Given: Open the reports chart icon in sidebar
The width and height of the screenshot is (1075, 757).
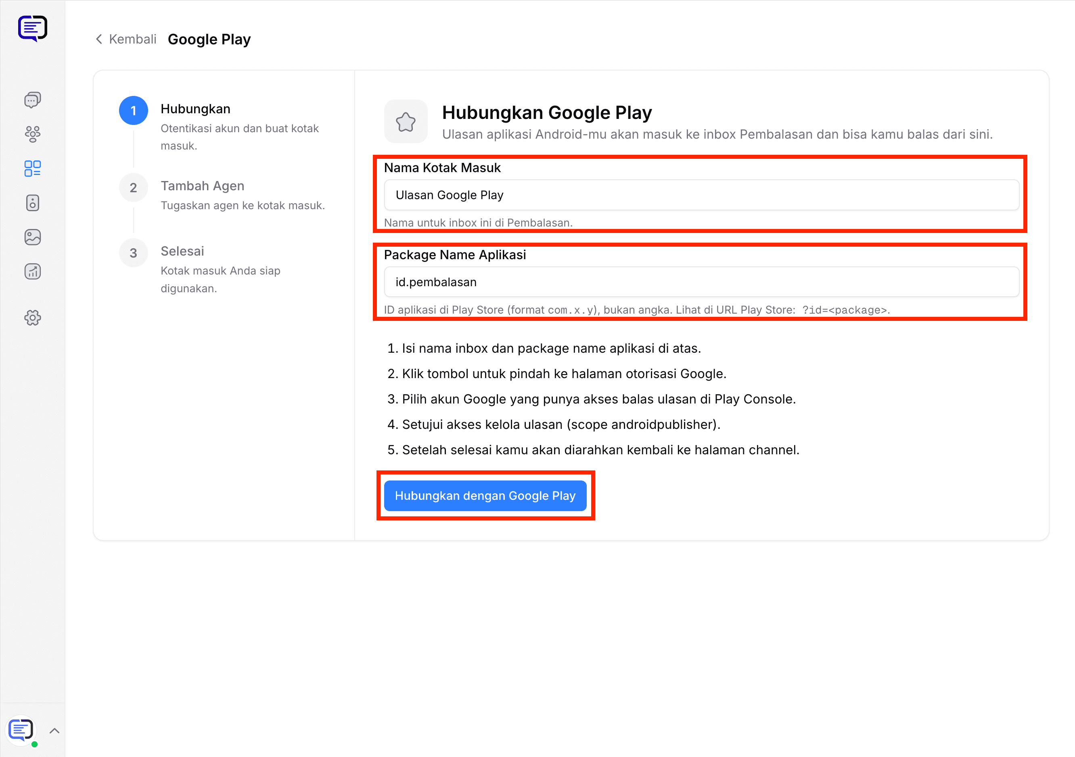Looking at the screenshot, I should 32,272.
